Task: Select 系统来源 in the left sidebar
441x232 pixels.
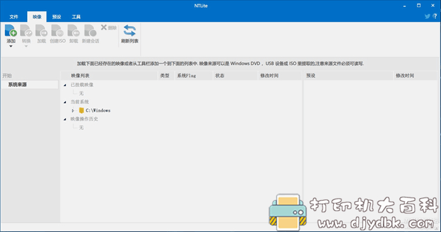Action: coord(30,85)
